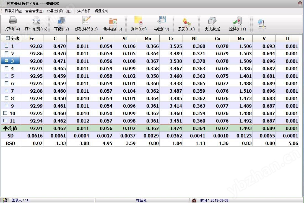
Task: Toggle the 全选 select-all checkbox
Action: [8, 38]
